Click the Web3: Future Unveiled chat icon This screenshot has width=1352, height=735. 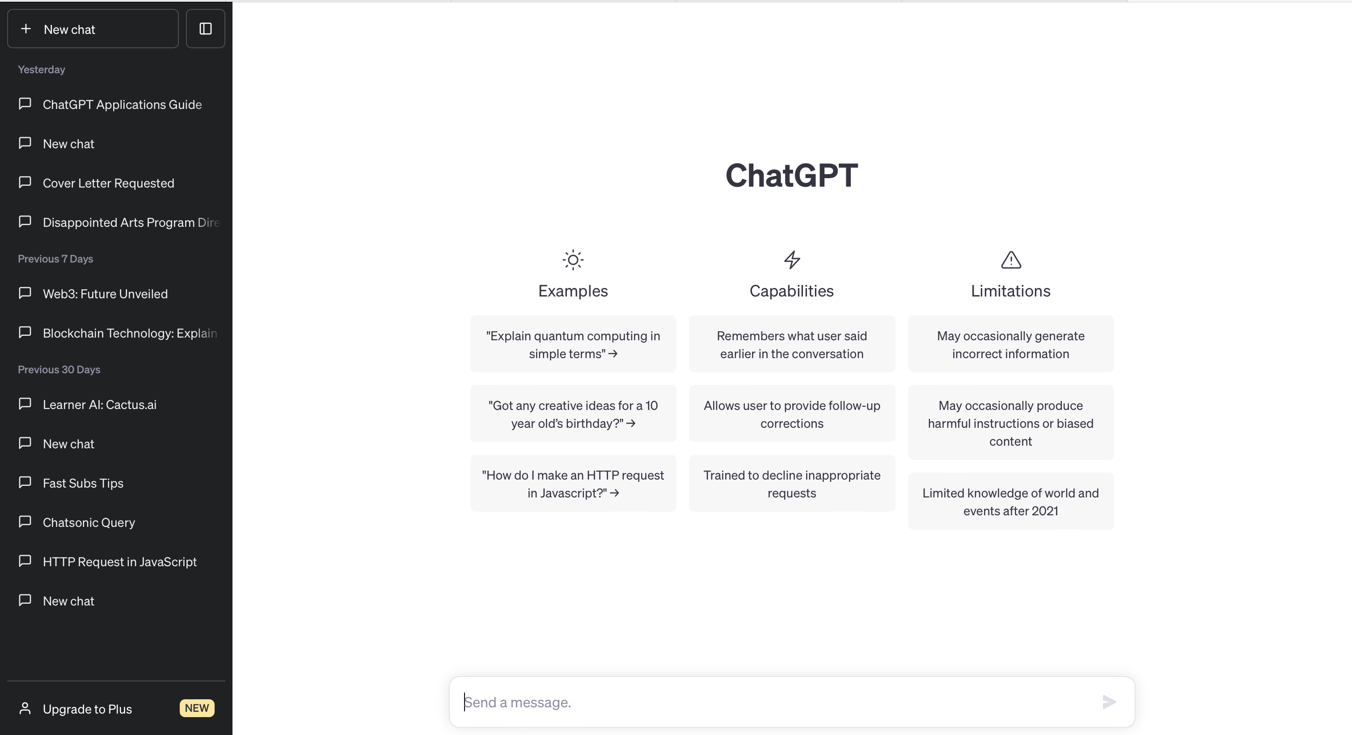(25, 293)
